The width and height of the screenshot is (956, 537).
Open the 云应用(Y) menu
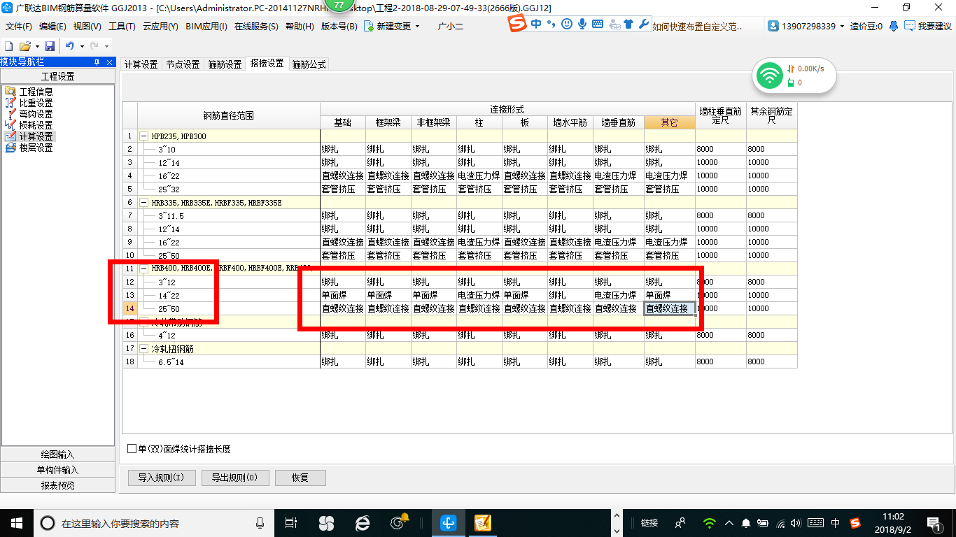[160, 26]
